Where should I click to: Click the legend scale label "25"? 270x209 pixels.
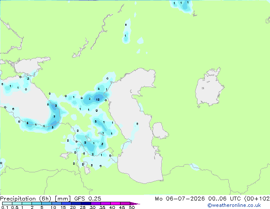pos(83,207)
